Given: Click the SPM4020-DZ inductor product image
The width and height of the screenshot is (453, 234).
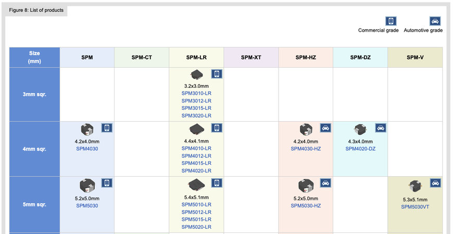Looking at the screenshot, I should 360,129.
